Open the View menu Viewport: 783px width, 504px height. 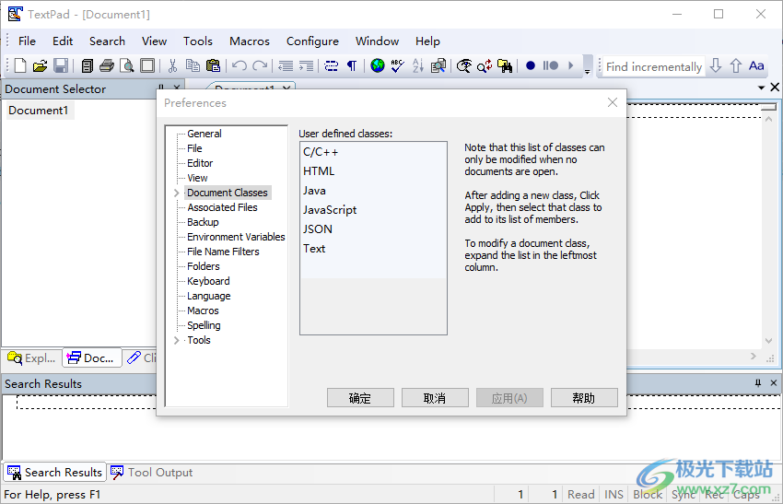(155, 41)
